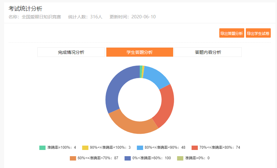
Task: Select the 学生答题分析 tab
Action: [x=139, y=52]
